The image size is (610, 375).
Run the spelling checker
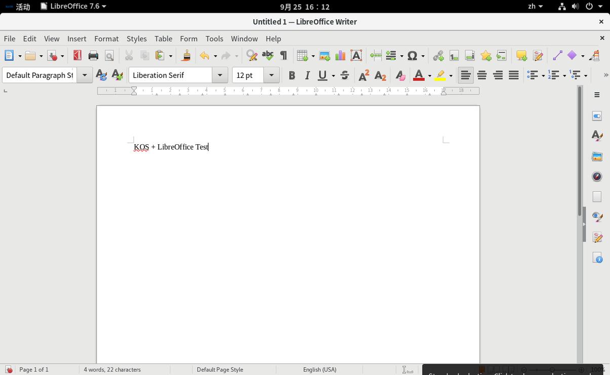pos(268,56)
